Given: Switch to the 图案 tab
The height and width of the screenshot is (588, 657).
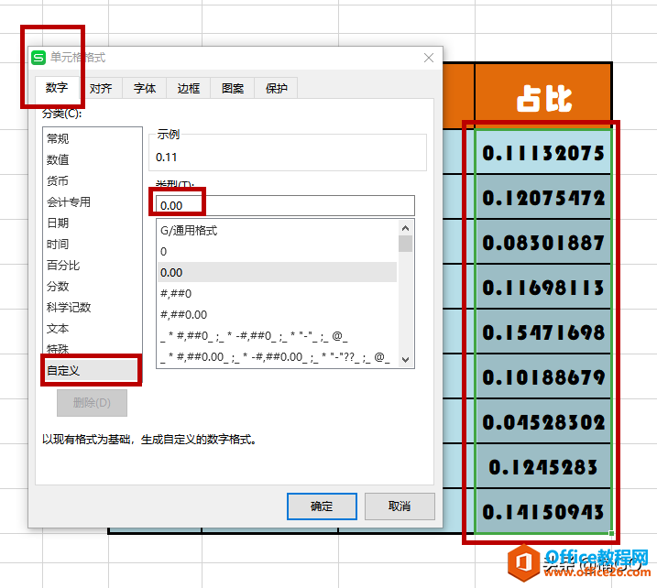Looking at the screenshot, I should coord(233,88).
